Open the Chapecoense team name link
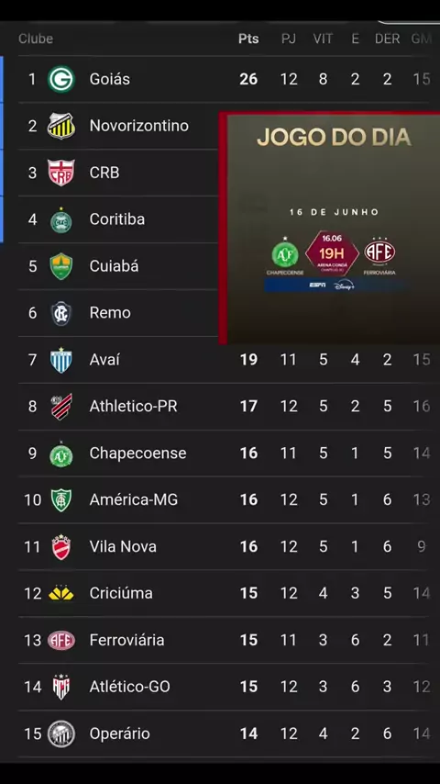Viewport: 440px width, 784px height. pos(137,453)
